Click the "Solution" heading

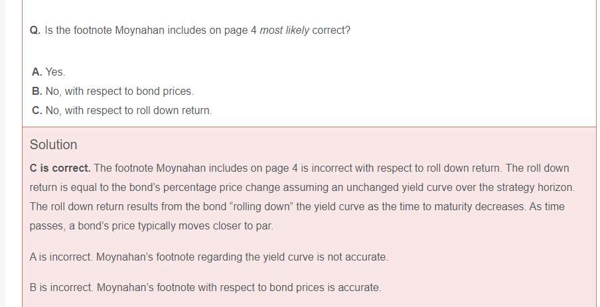[53, 145]
